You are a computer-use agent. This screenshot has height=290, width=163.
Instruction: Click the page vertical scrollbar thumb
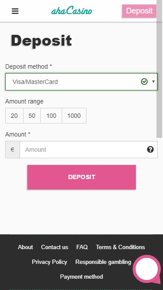(159, 69)
